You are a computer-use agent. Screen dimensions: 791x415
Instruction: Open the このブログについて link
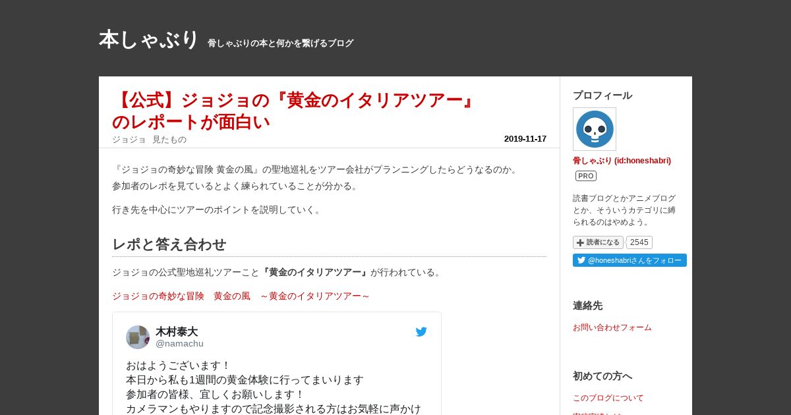coord(608,398)
